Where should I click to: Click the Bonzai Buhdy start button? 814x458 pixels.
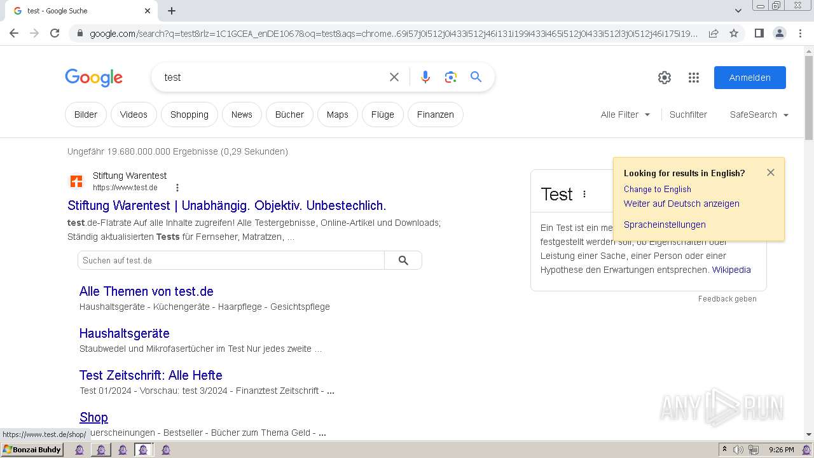tap(32, 450)
